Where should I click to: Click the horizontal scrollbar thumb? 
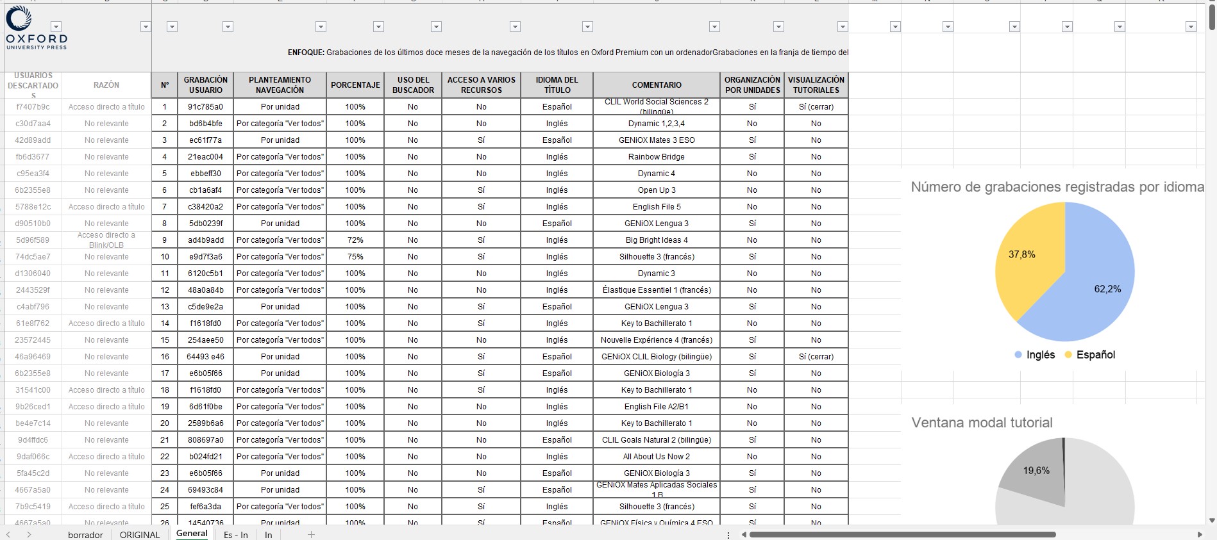[902, 534]
